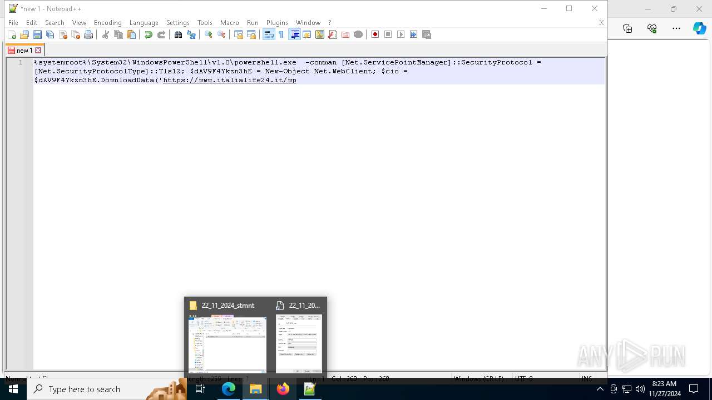The image size is (712, 400).
Task: Open the Search menu
Action: (55, 23)
